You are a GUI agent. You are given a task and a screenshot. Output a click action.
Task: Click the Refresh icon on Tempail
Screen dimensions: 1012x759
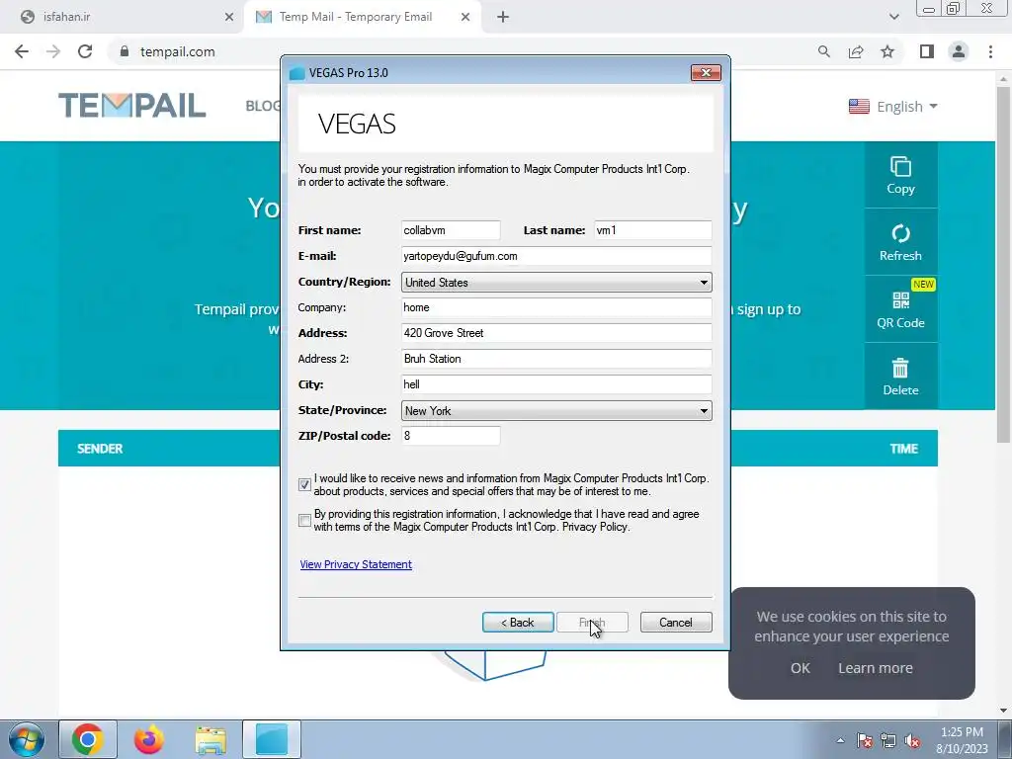pos(900,233)
